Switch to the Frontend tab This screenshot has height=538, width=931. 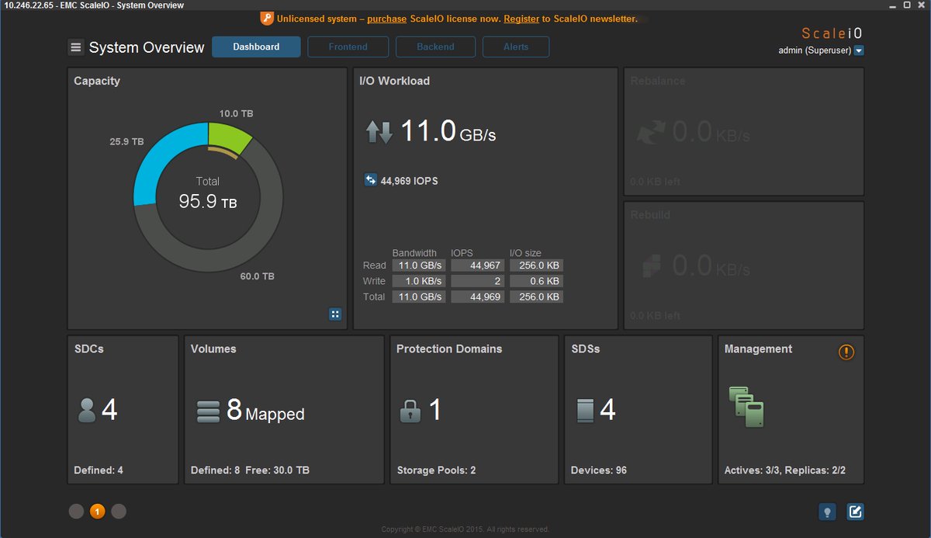tap(348, 47)
